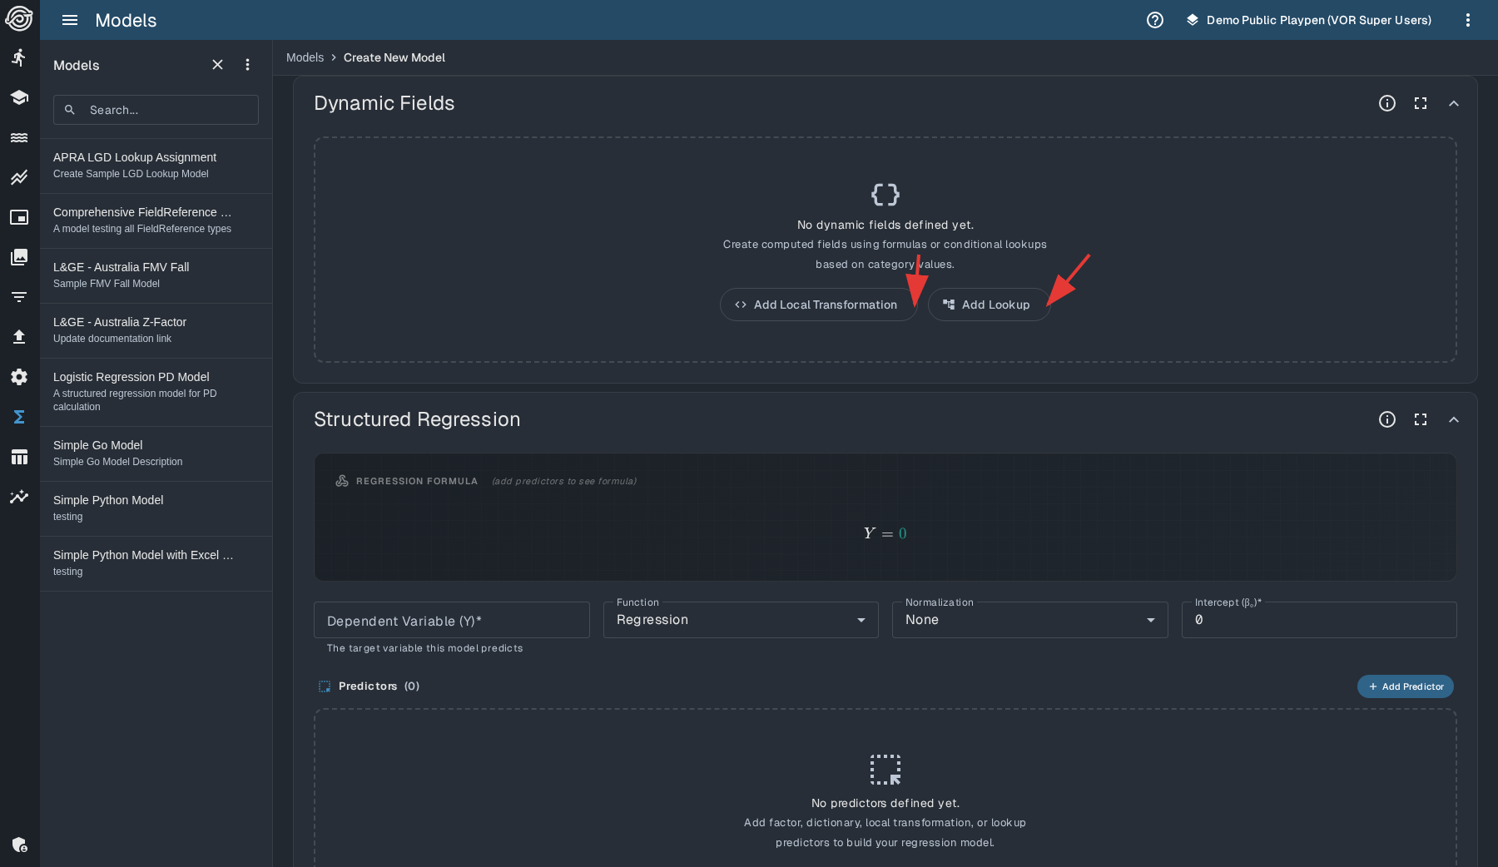The width and height of the screenshot is (1498, 867).
Task: Click the settings gear sidebar icon
Action: tap(19, 377)
